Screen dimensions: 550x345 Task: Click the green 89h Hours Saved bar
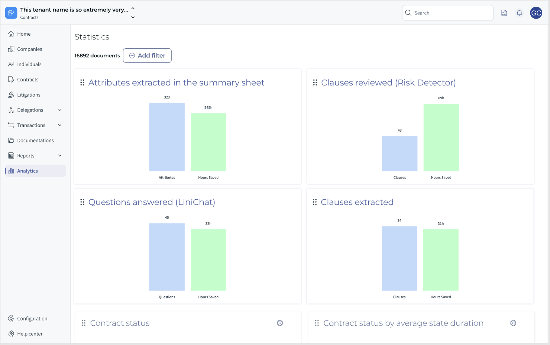(441, 137)
